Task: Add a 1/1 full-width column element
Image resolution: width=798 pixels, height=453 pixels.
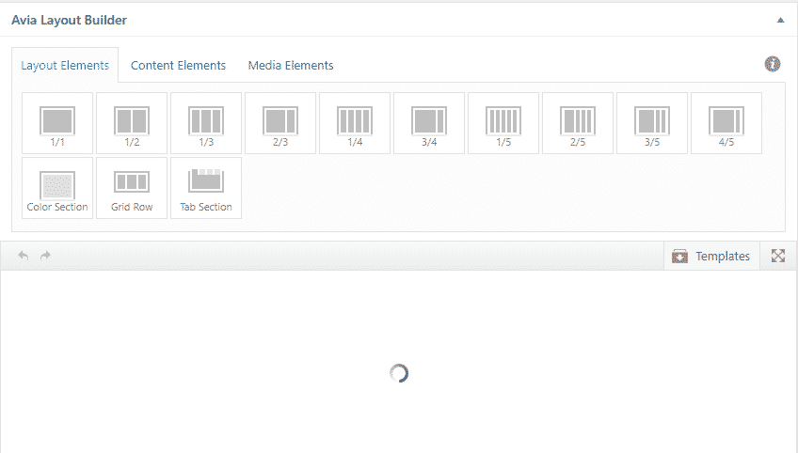Action: click(57, 123)
